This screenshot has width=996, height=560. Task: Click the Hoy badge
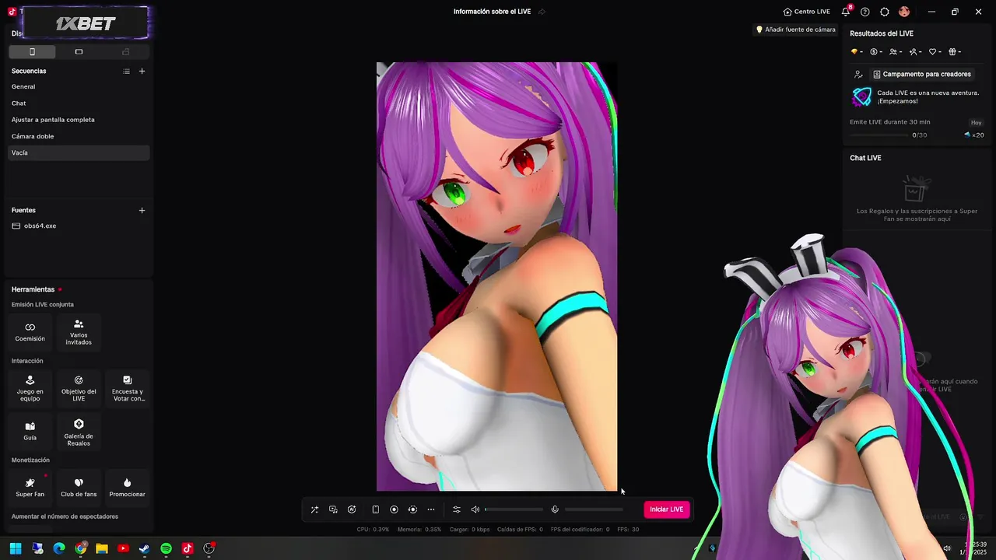(x=976, y=123)
